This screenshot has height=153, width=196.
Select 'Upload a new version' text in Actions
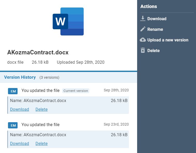[168, 40]
